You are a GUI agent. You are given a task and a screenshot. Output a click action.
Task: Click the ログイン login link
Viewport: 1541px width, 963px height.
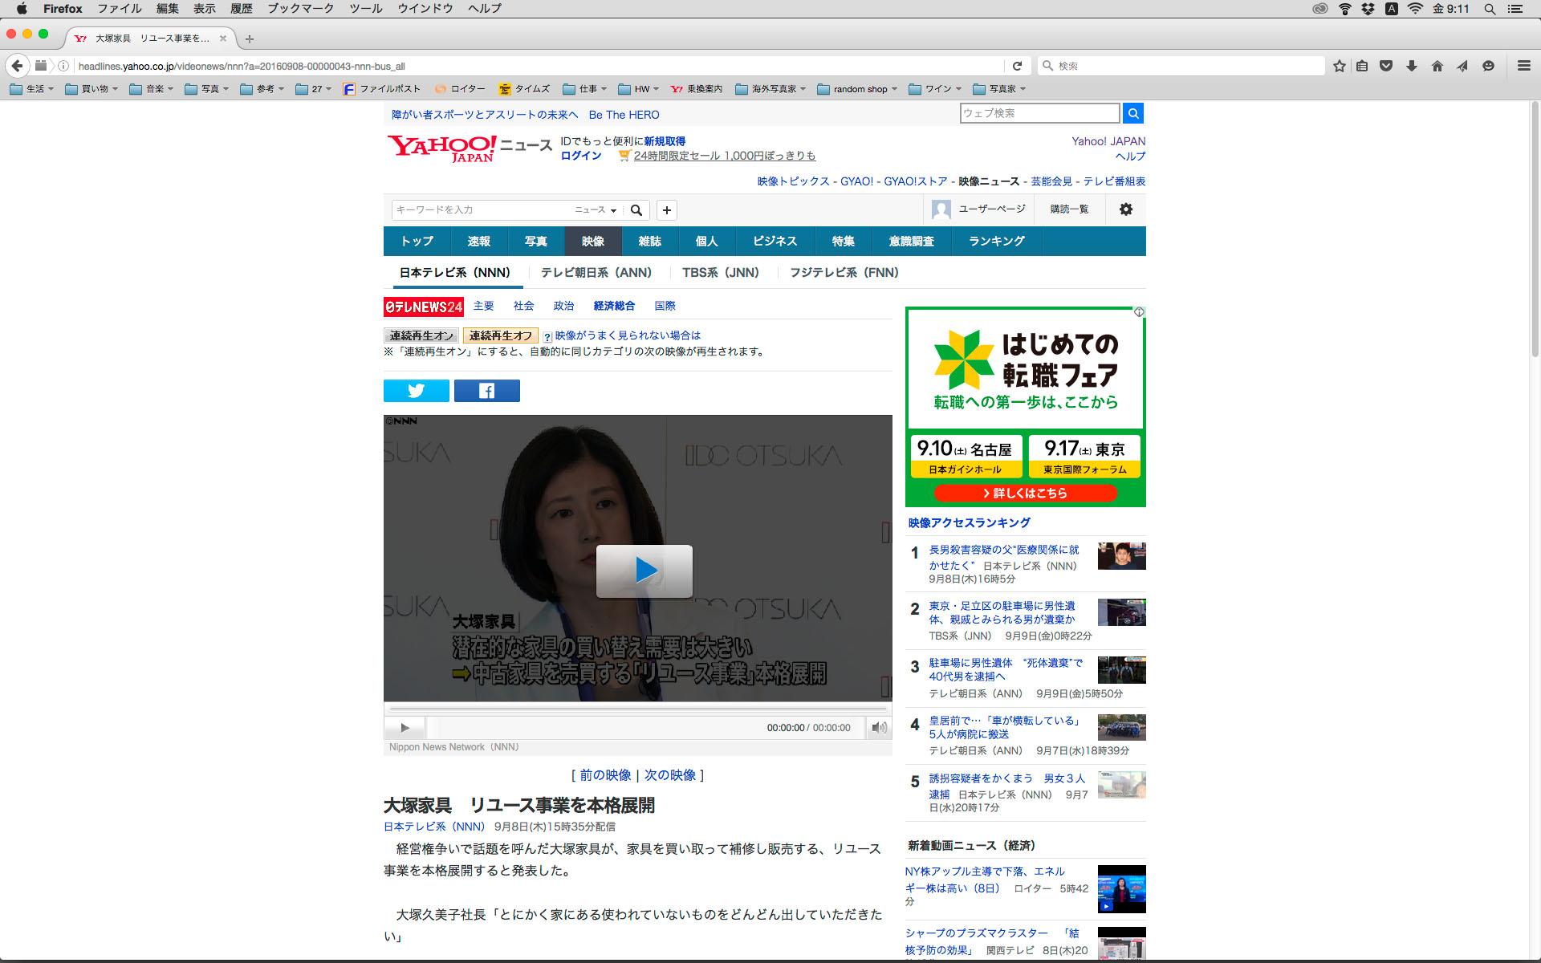coord(580,156)
